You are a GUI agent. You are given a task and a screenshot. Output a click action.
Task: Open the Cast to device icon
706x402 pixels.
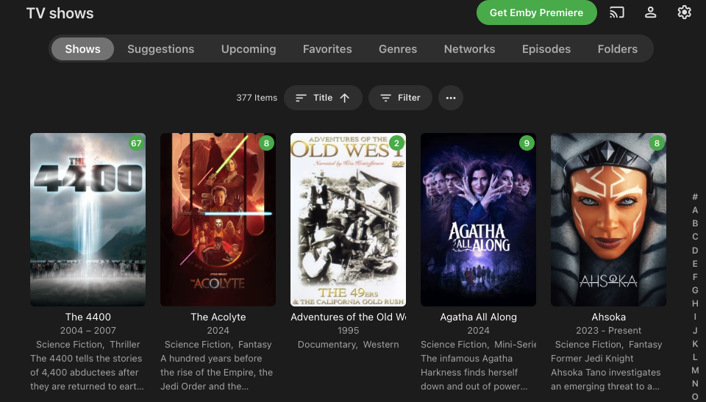(617, 12)
